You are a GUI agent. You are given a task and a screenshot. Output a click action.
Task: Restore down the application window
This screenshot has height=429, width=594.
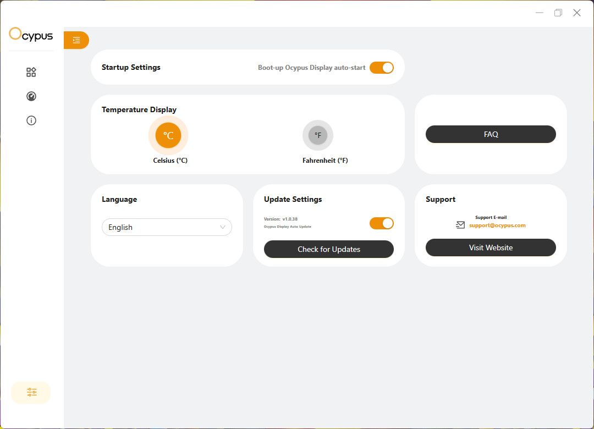click(558, 13)
